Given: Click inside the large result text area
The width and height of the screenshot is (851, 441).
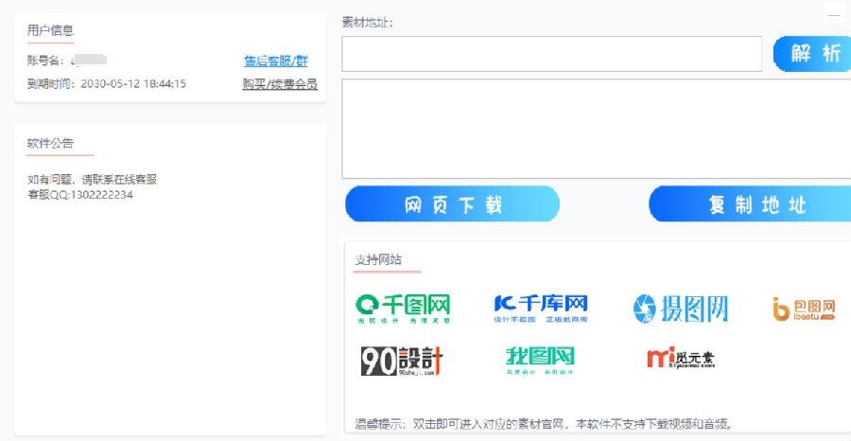Looking at the screenshot, I should (x=596, y=129).
